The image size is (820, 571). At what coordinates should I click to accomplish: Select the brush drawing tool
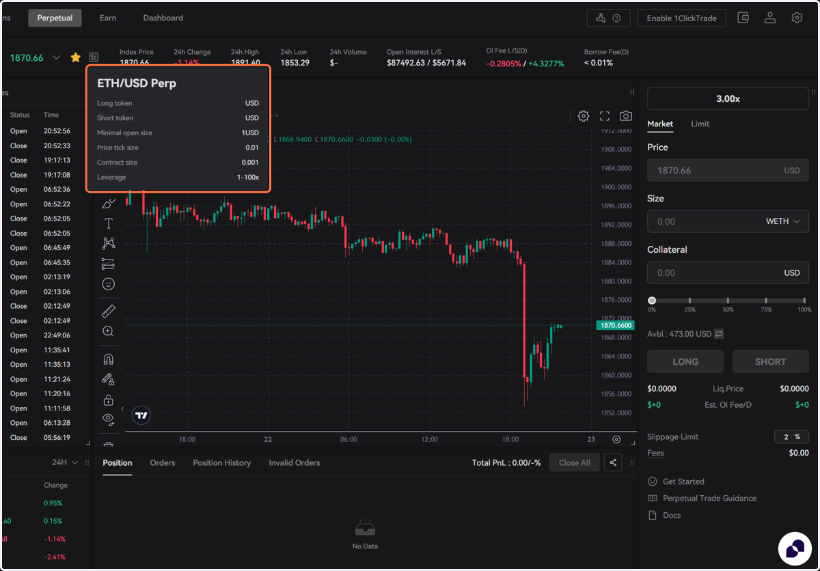109,204
